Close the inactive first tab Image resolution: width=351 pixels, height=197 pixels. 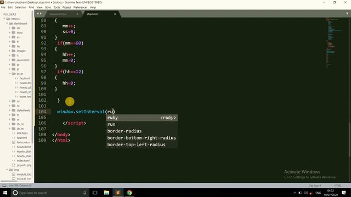77,14
